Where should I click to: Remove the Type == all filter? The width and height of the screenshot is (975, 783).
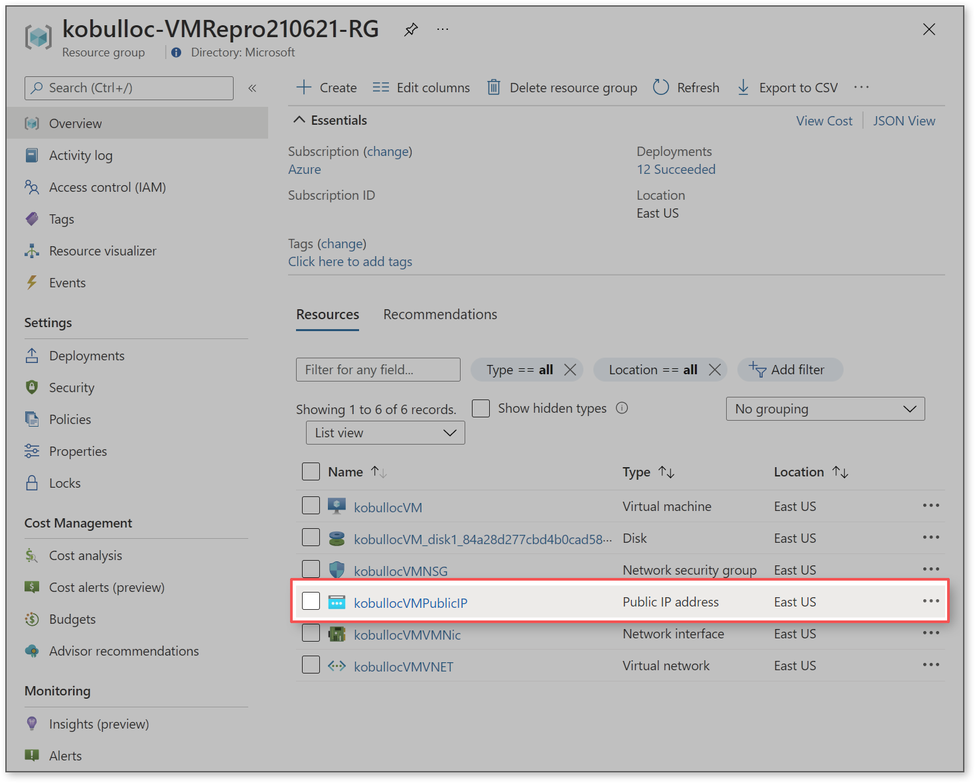[x=570, y=370]
